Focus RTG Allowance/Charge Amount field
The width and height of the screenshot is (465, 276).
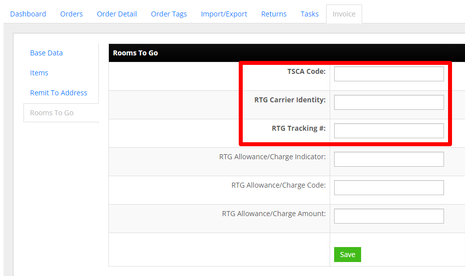click(389, 216)
